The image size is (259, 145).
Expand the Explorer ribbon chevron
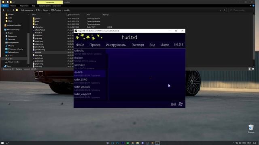coord(251,6)
